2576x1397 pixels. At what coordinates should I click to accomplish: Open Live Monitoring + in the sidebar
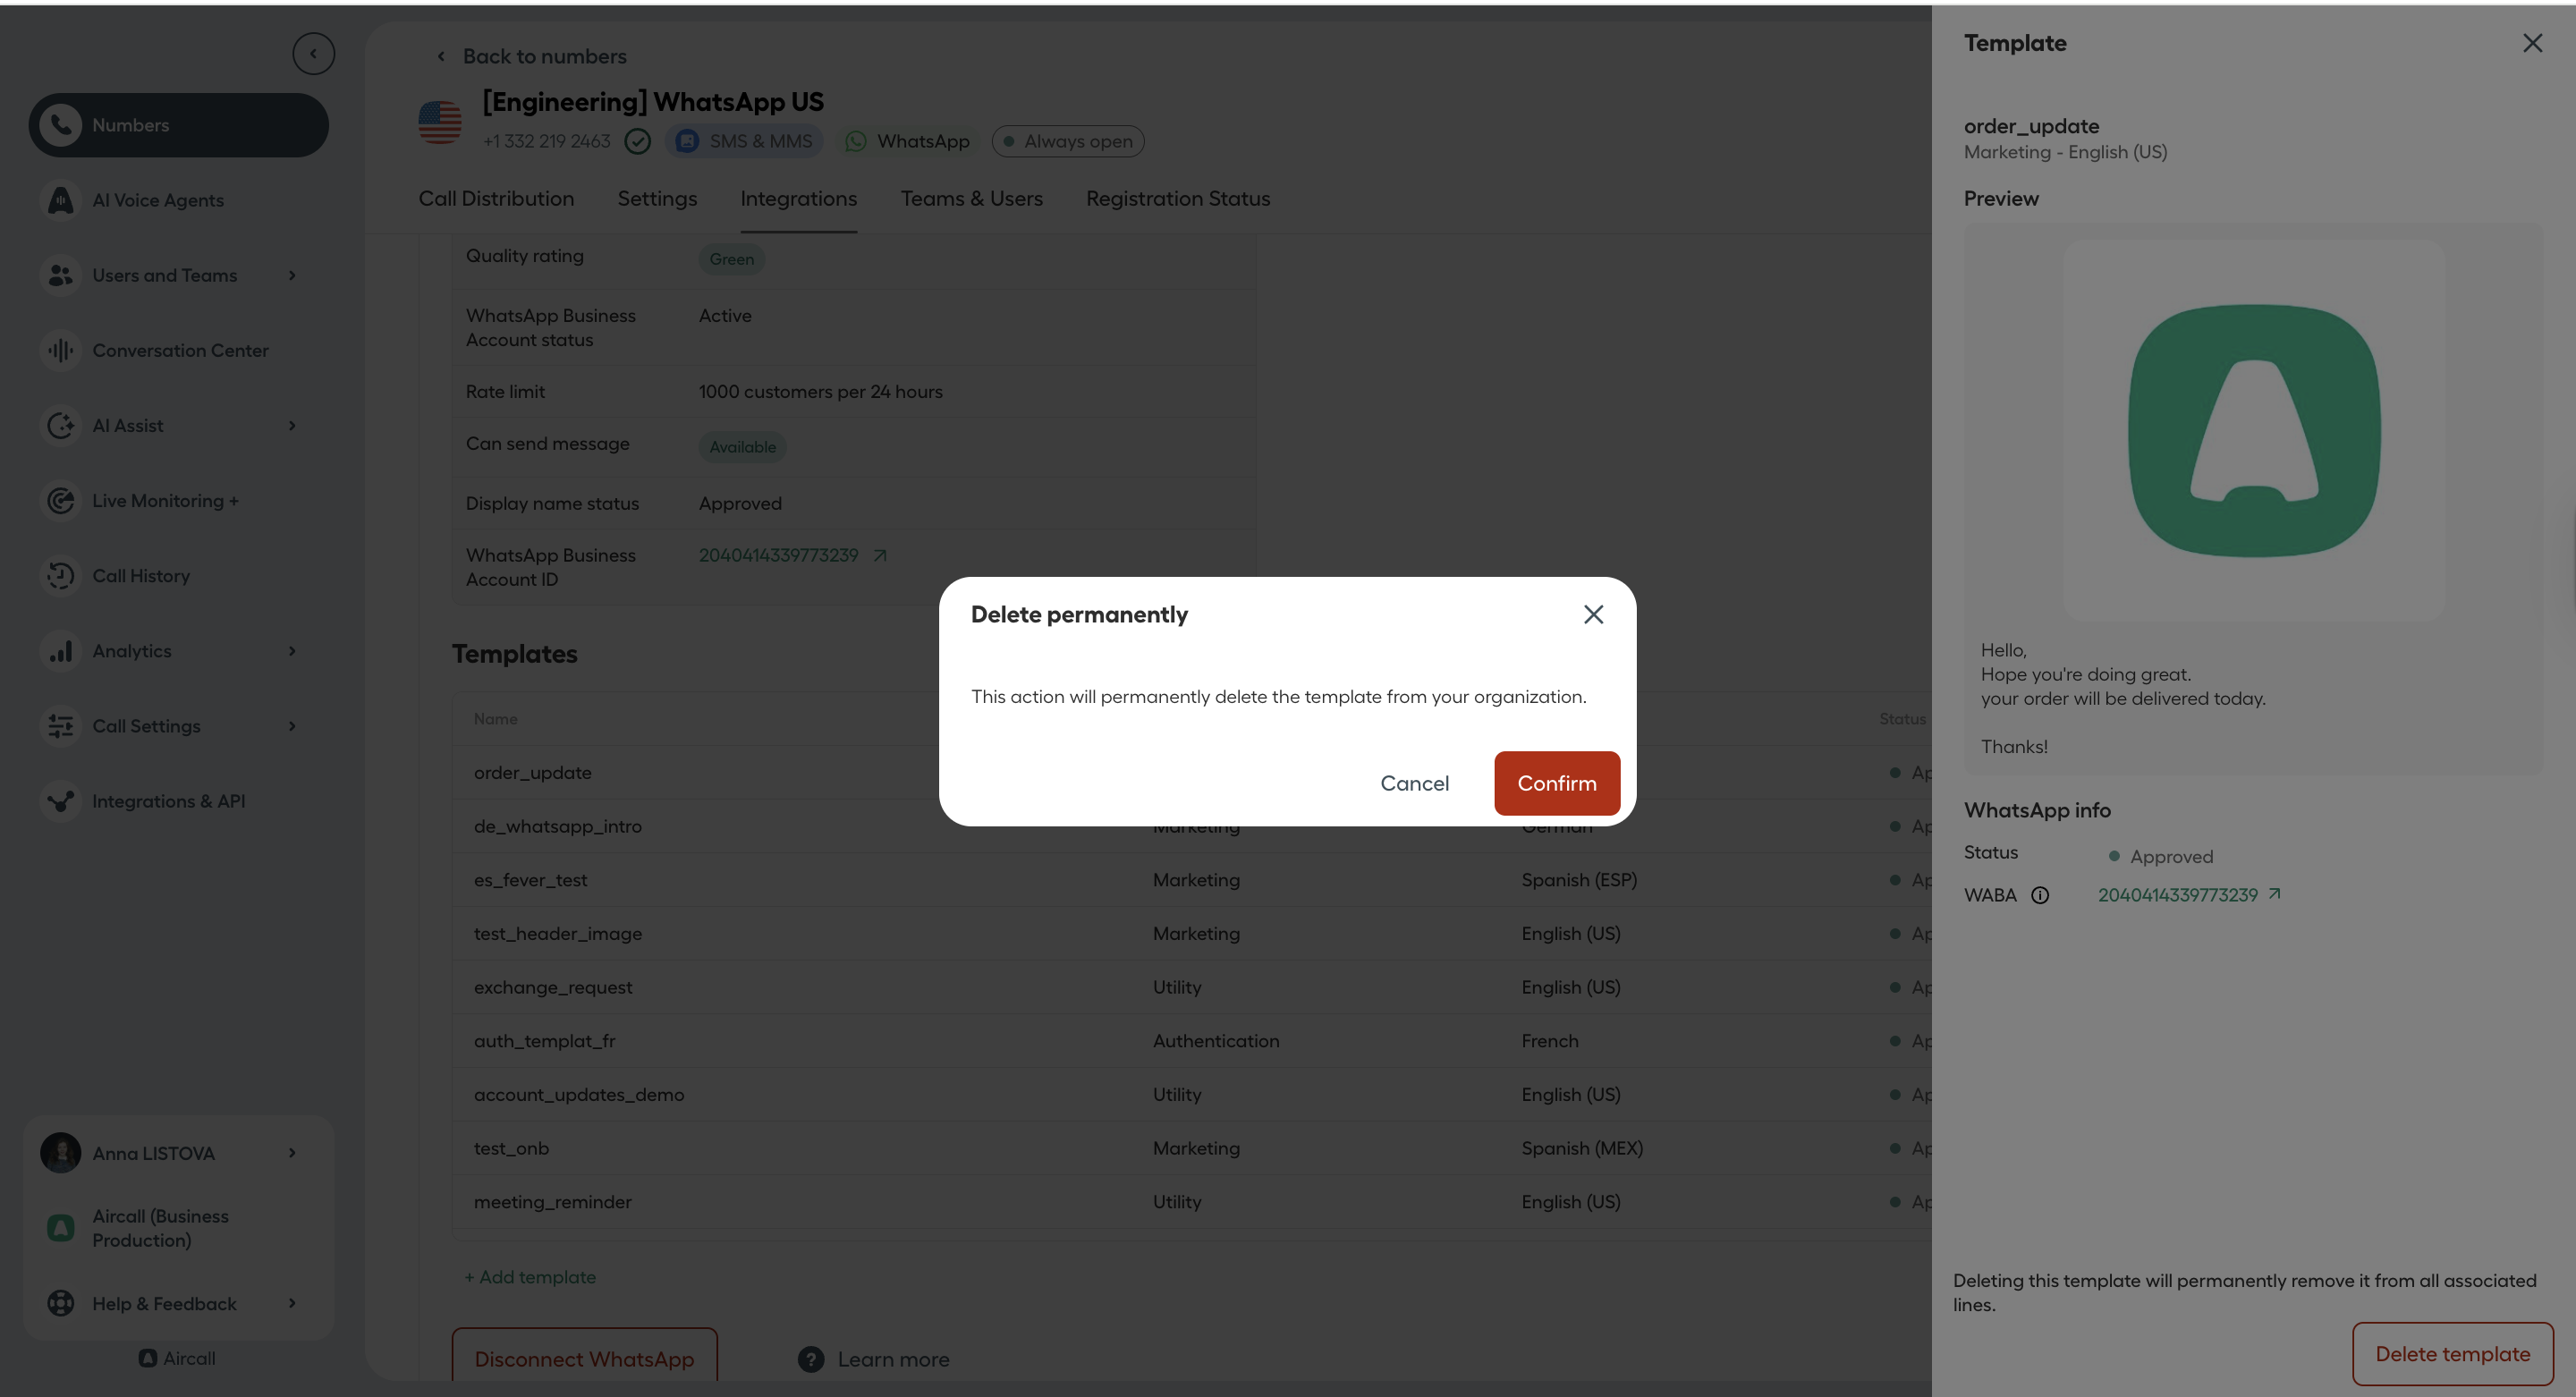tap(178, 500)
